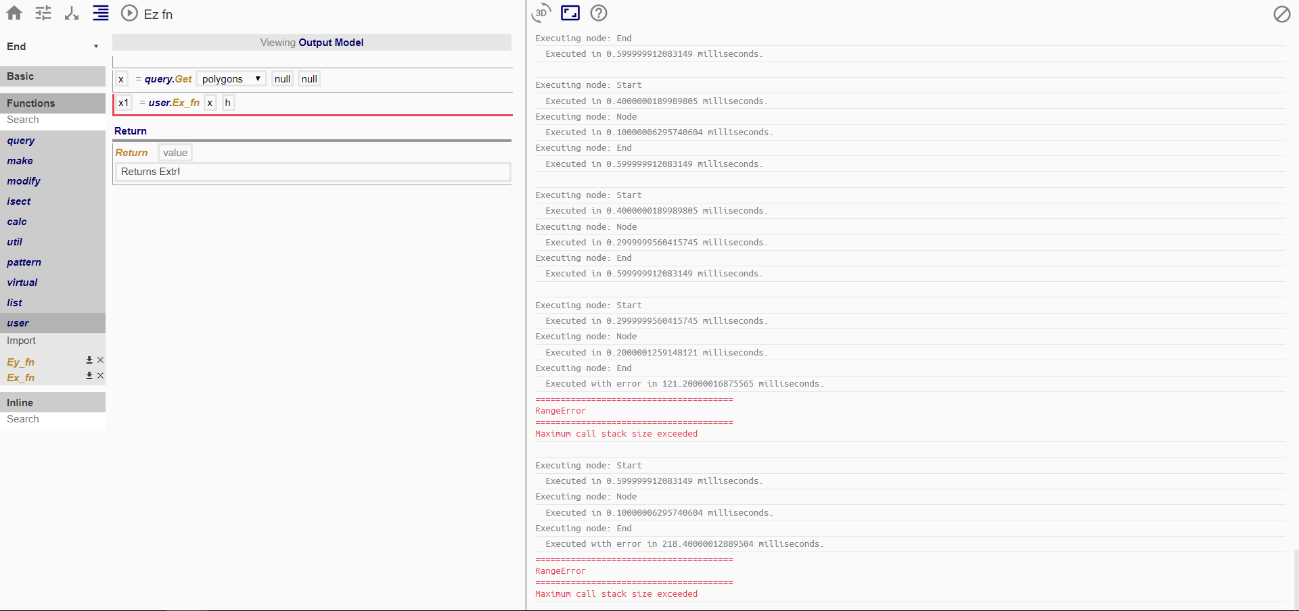Viewport: 1299px width, 611px height.
Task: Click the first null argument button
Action: point(282,78)
